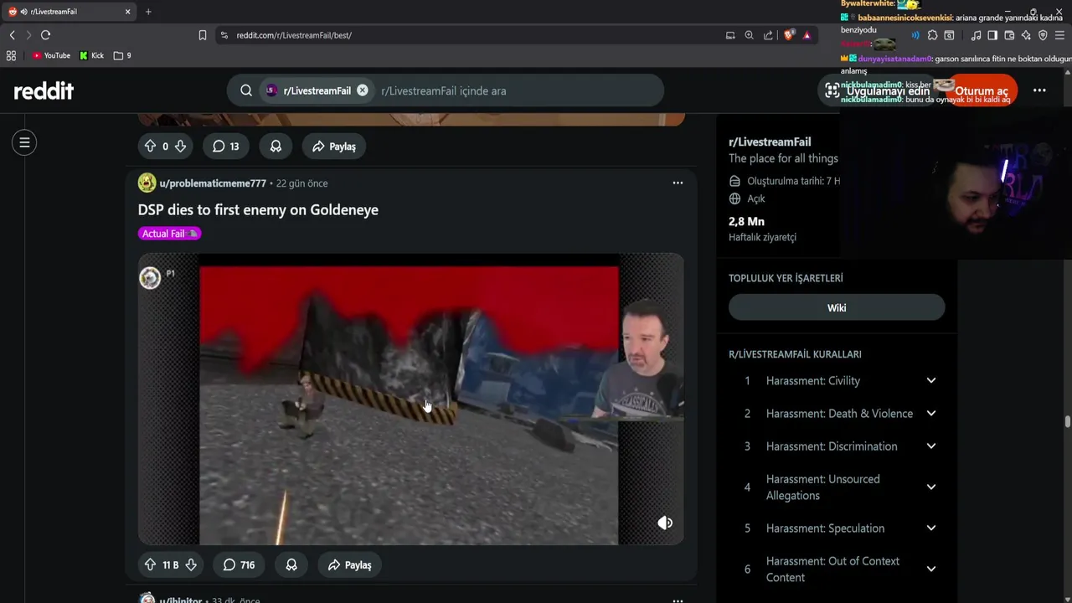Toggle video sound with the speaker icon
The height and width of the screenshot is (603, 1072).
(x=665, y=523)
